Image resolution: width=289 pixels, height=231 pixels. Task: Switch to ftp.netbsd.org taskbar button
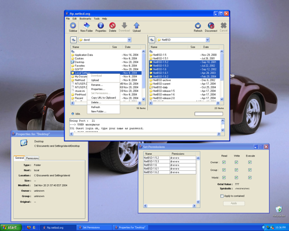point(58,228)
